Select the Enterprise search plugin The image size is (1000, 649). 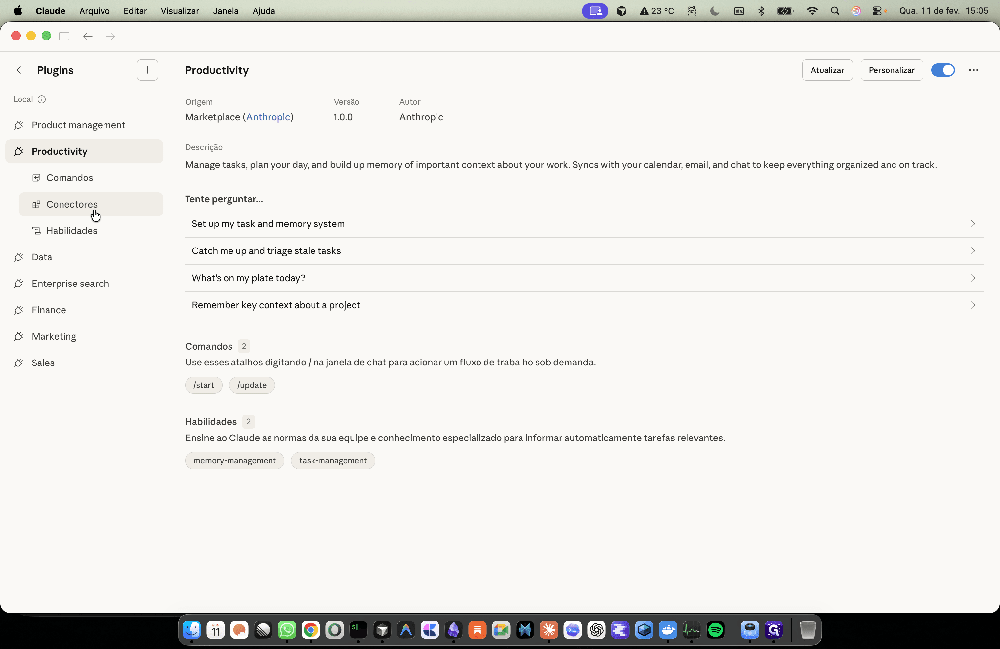tap(84, 284)
